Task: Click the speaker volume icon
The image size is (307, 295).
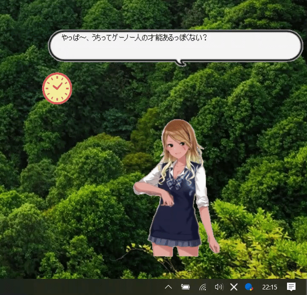Action: click(x=219, y=287)
